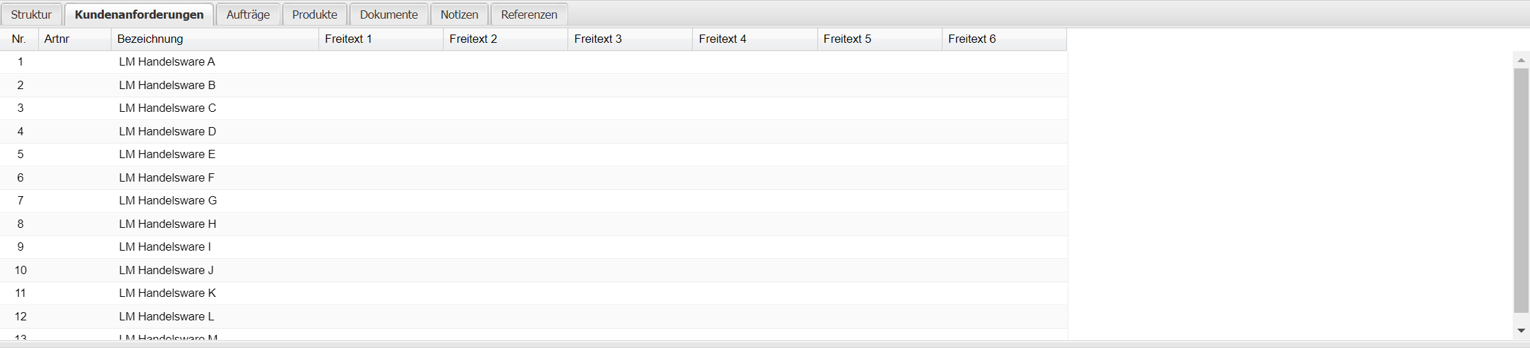Select the LM Handelsware E row
The image size is (1530, 348).
click(167, 155)
